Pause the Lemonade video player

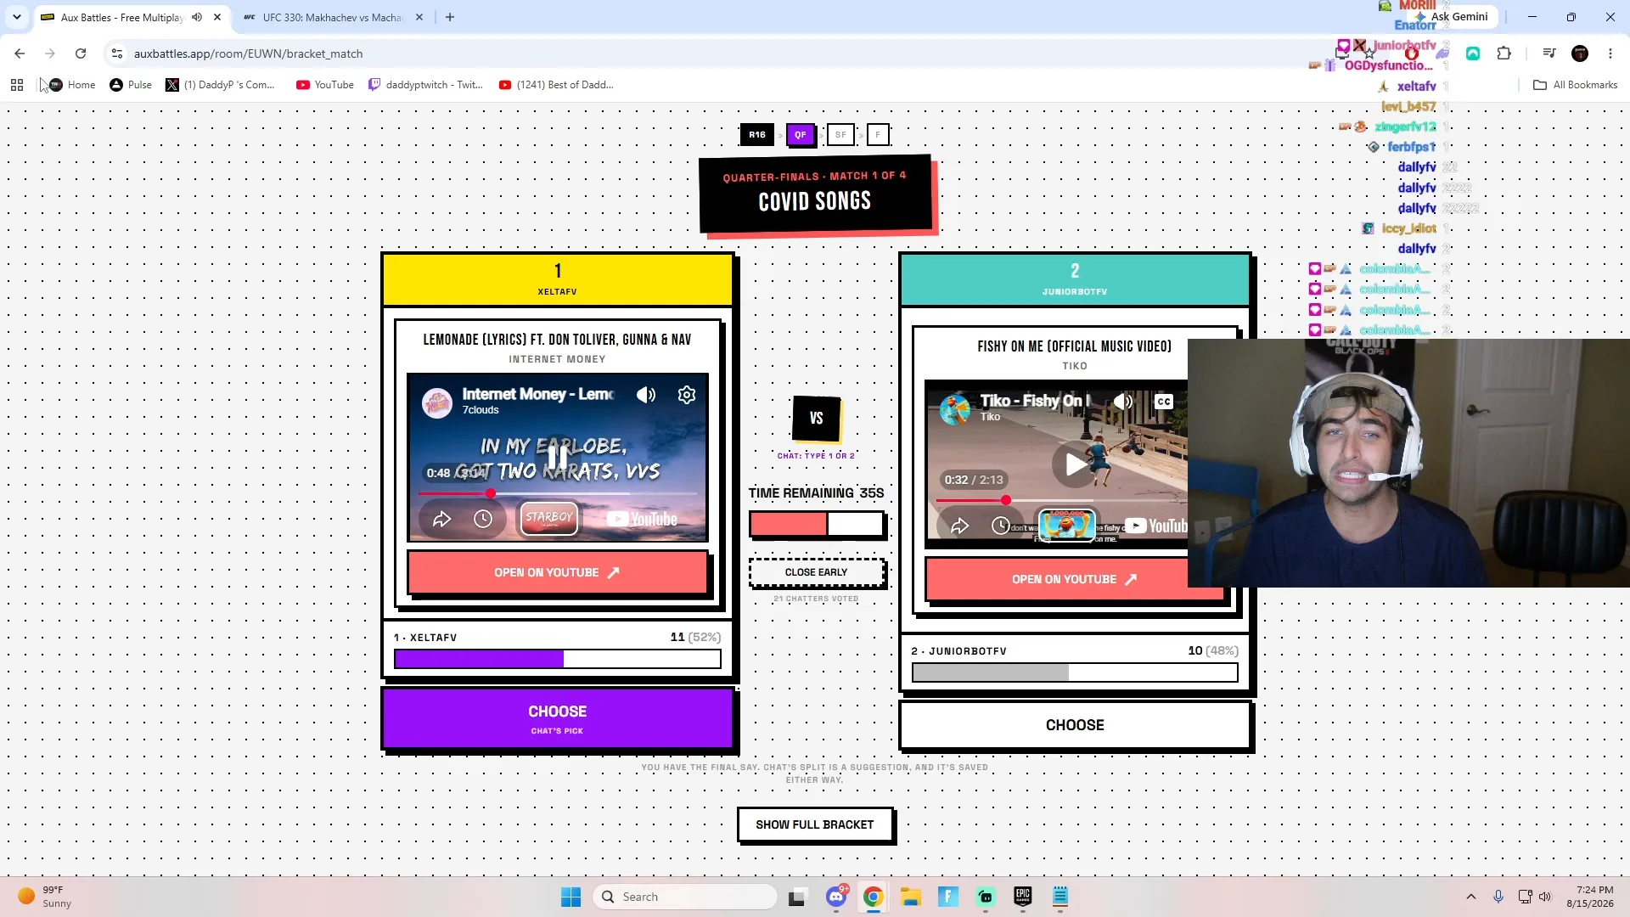[557, 457]
